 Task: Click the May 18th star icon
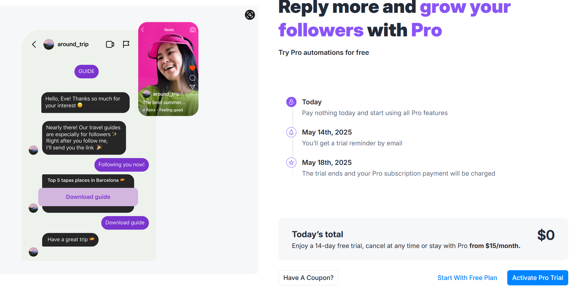tap(291, 163)
